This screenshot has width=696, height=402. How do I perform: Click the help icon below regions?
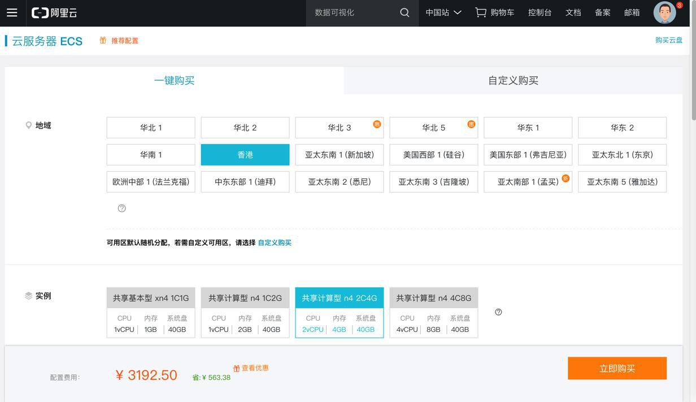click(121, 208)
